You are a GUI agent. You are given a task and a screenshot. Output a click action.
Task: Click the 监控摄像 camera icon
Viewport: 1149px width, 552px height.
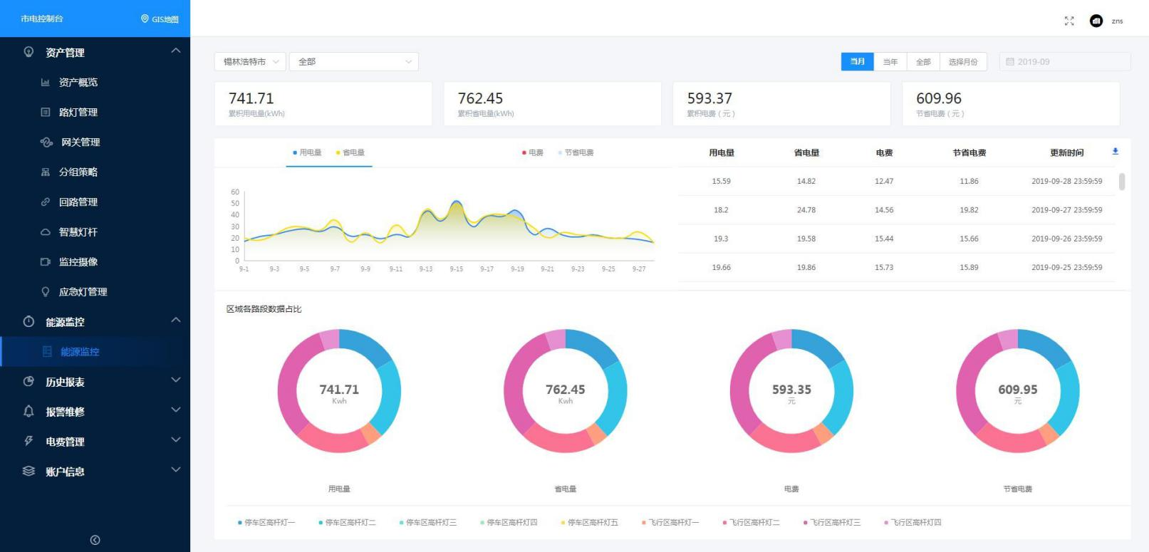[46, 262]
